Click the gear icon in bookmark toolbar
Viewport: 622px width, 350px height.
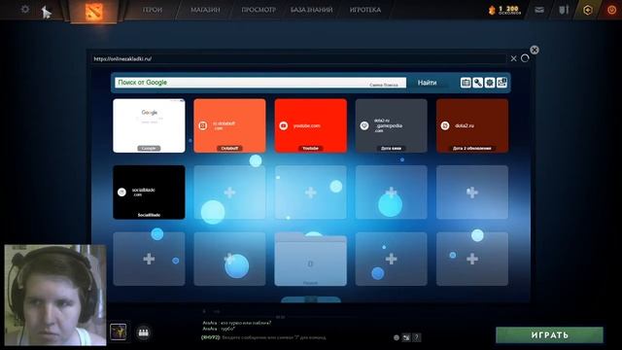click(490, 83)
